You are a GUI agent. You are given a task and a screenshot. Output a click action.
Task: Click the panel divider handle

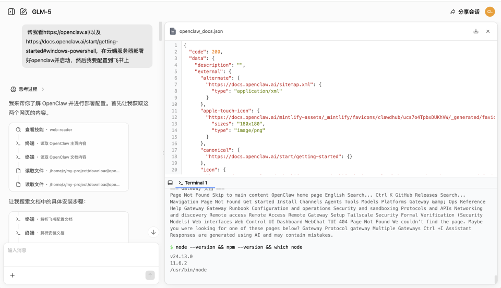163,153
